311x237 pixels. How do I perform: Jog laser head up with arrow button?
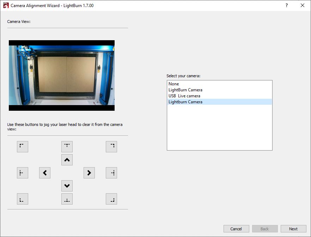click(67, 160)
